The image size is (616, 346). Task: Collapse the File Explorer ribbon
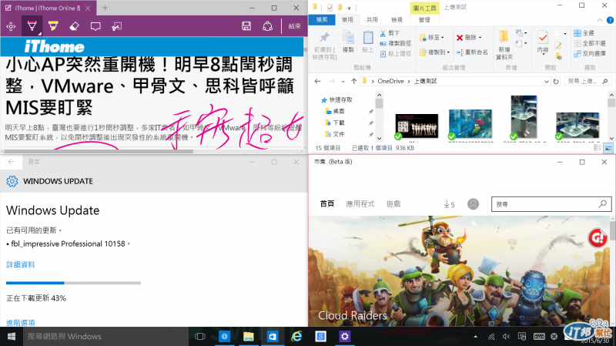point(600,20)
